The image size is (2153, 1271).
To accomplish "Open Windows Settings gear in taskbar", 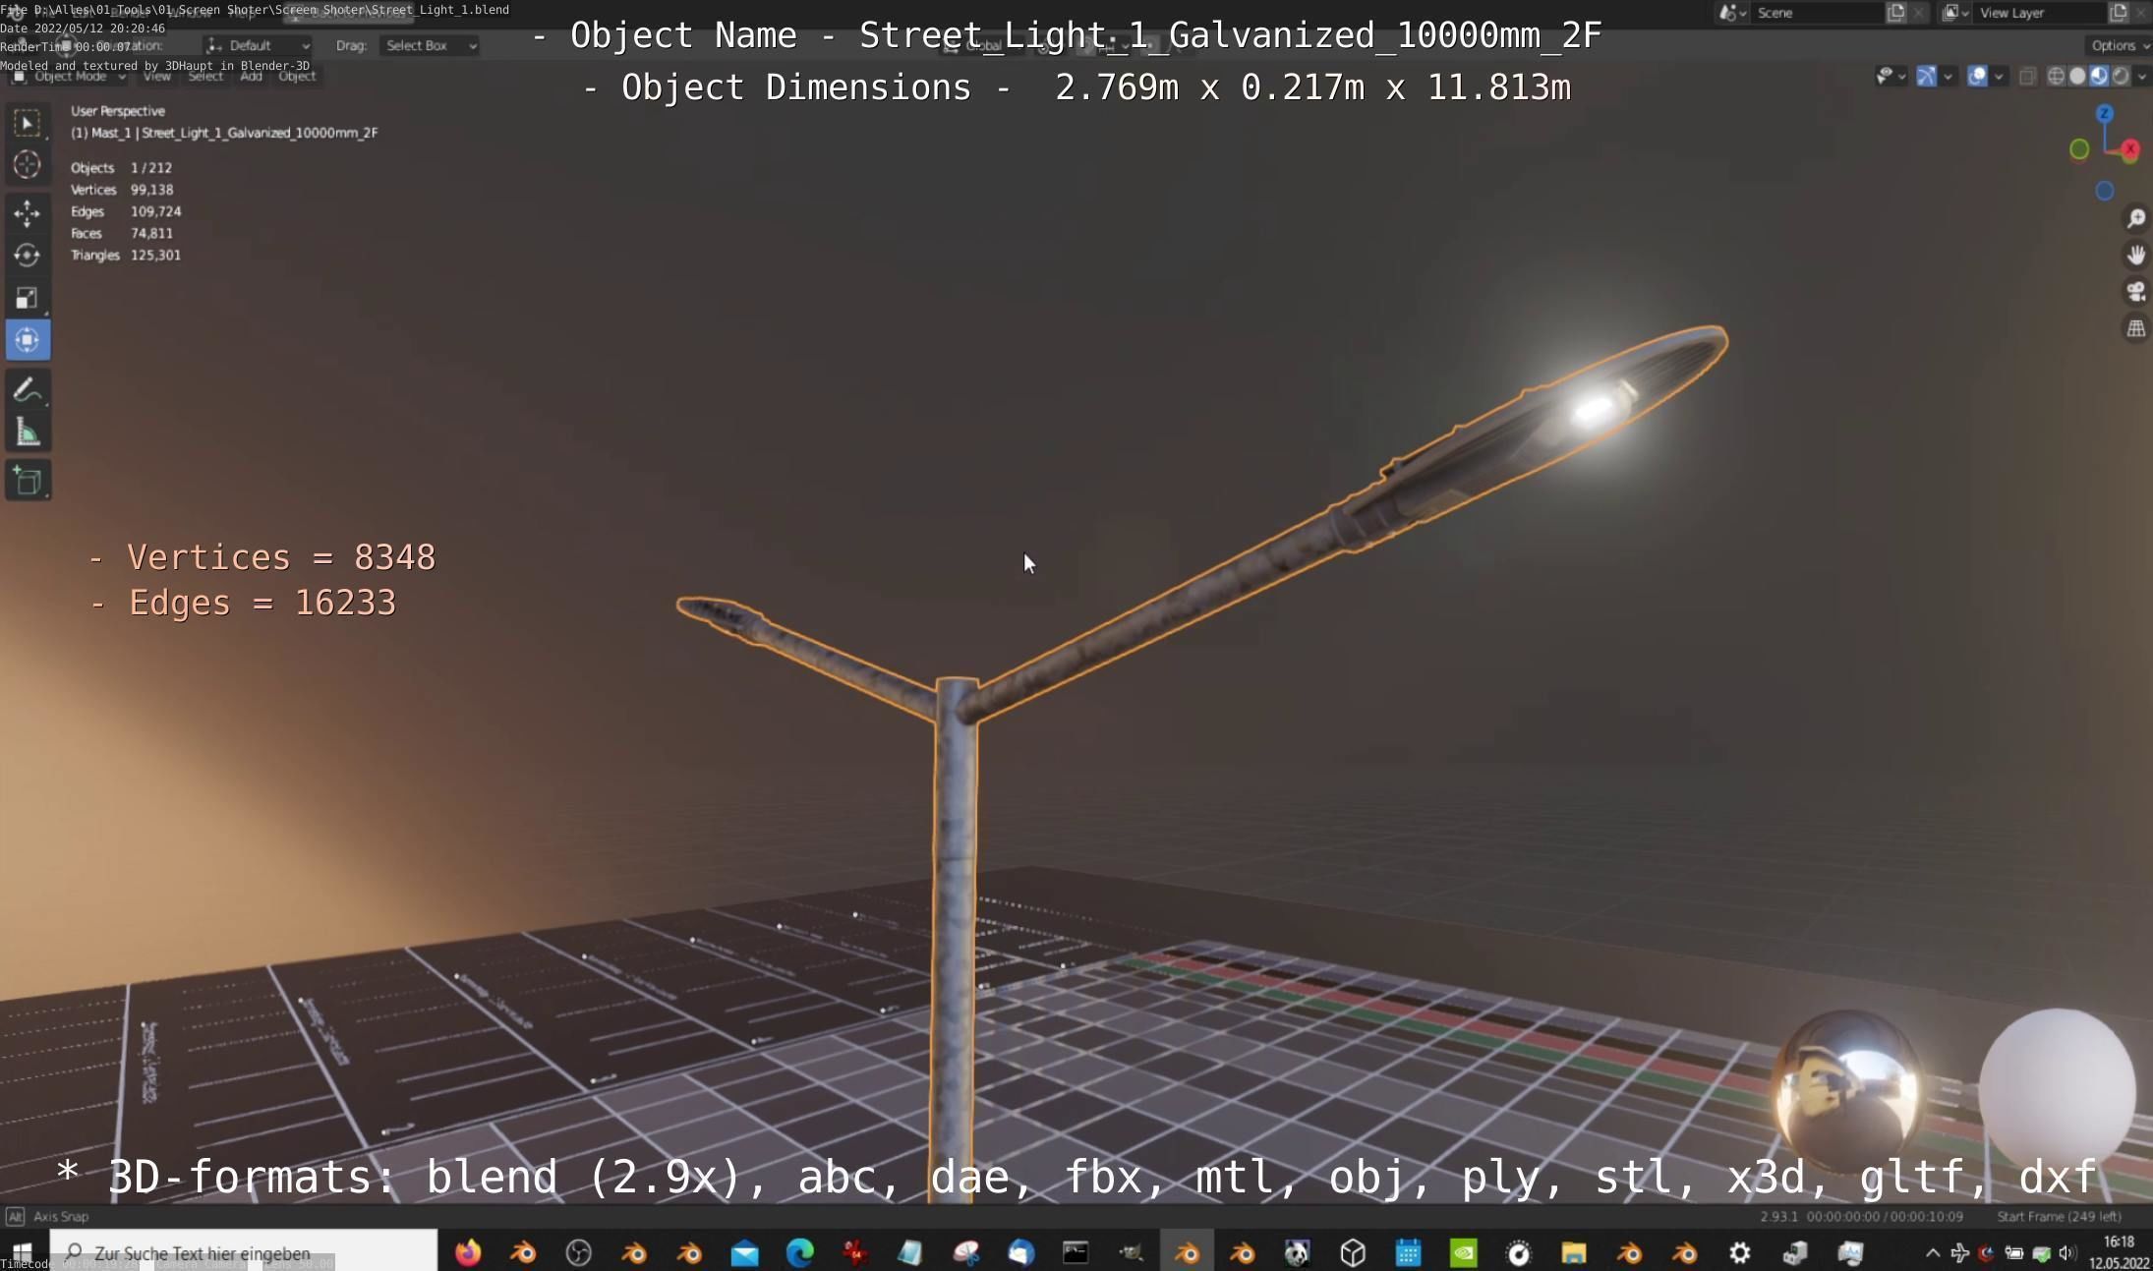I will pos(1740,1252).
